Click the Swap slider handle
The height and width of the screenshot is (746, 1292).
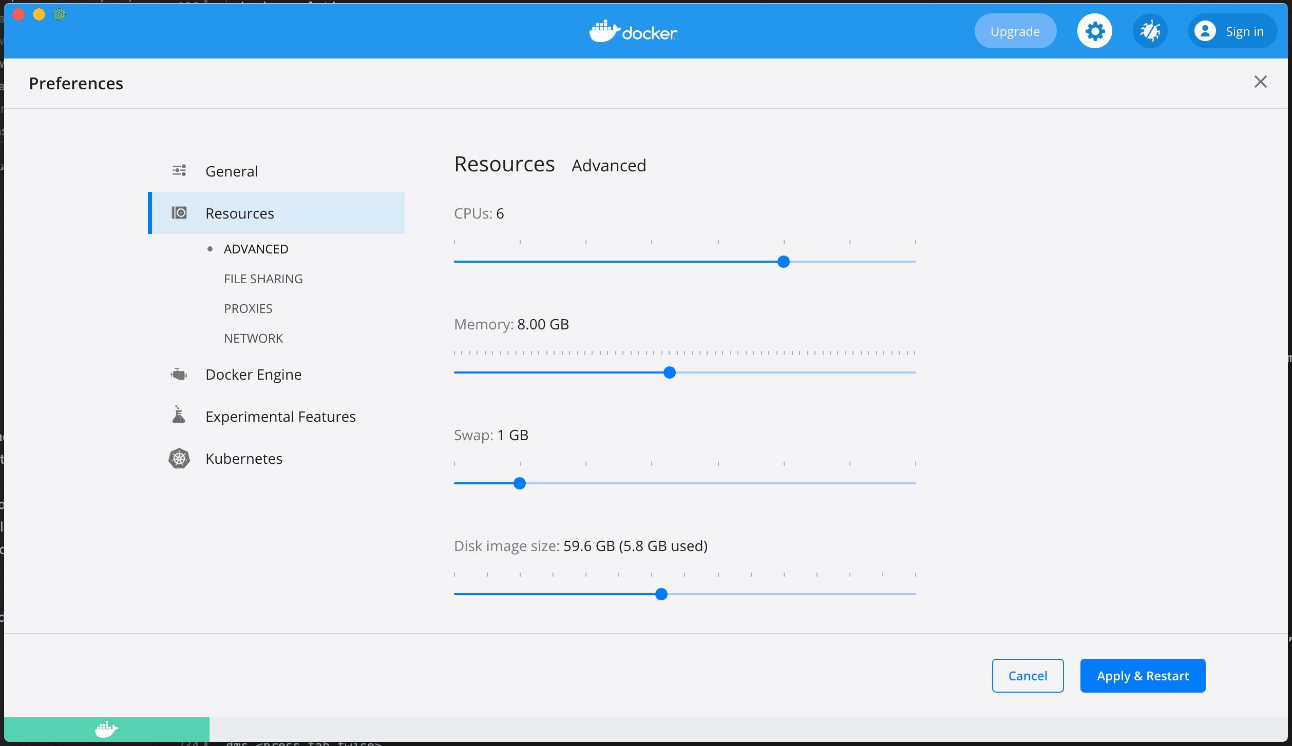(519, 483)
